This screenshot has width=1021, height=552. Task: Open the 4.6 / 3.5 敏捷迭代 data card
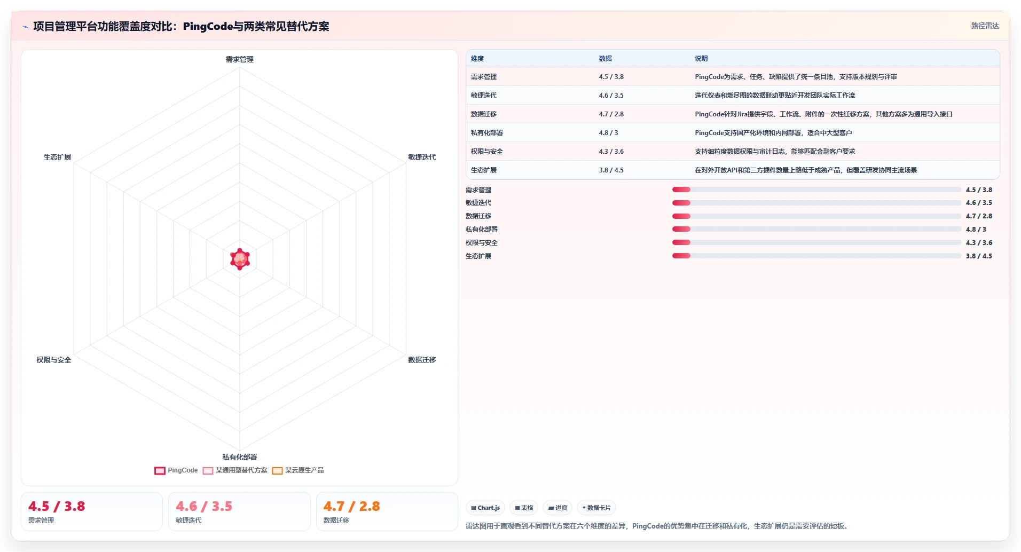pyautogui.click(x=239, y=511)
